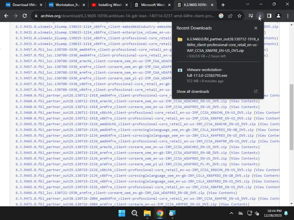Show hidden system tray icons

[x=231, y=213]
